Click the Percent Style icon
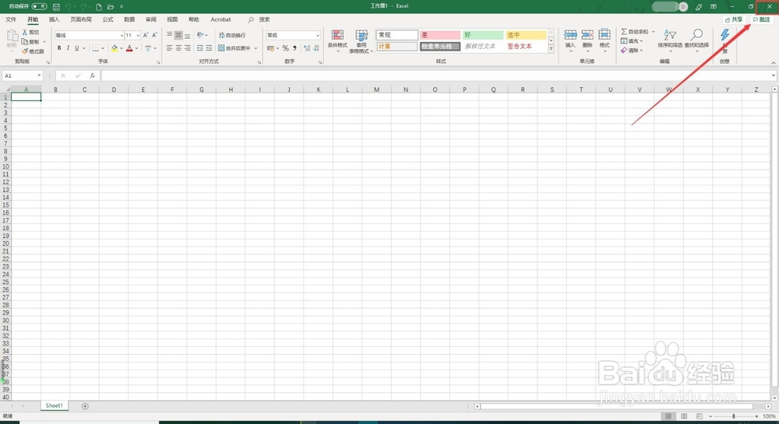 (286, 48)
